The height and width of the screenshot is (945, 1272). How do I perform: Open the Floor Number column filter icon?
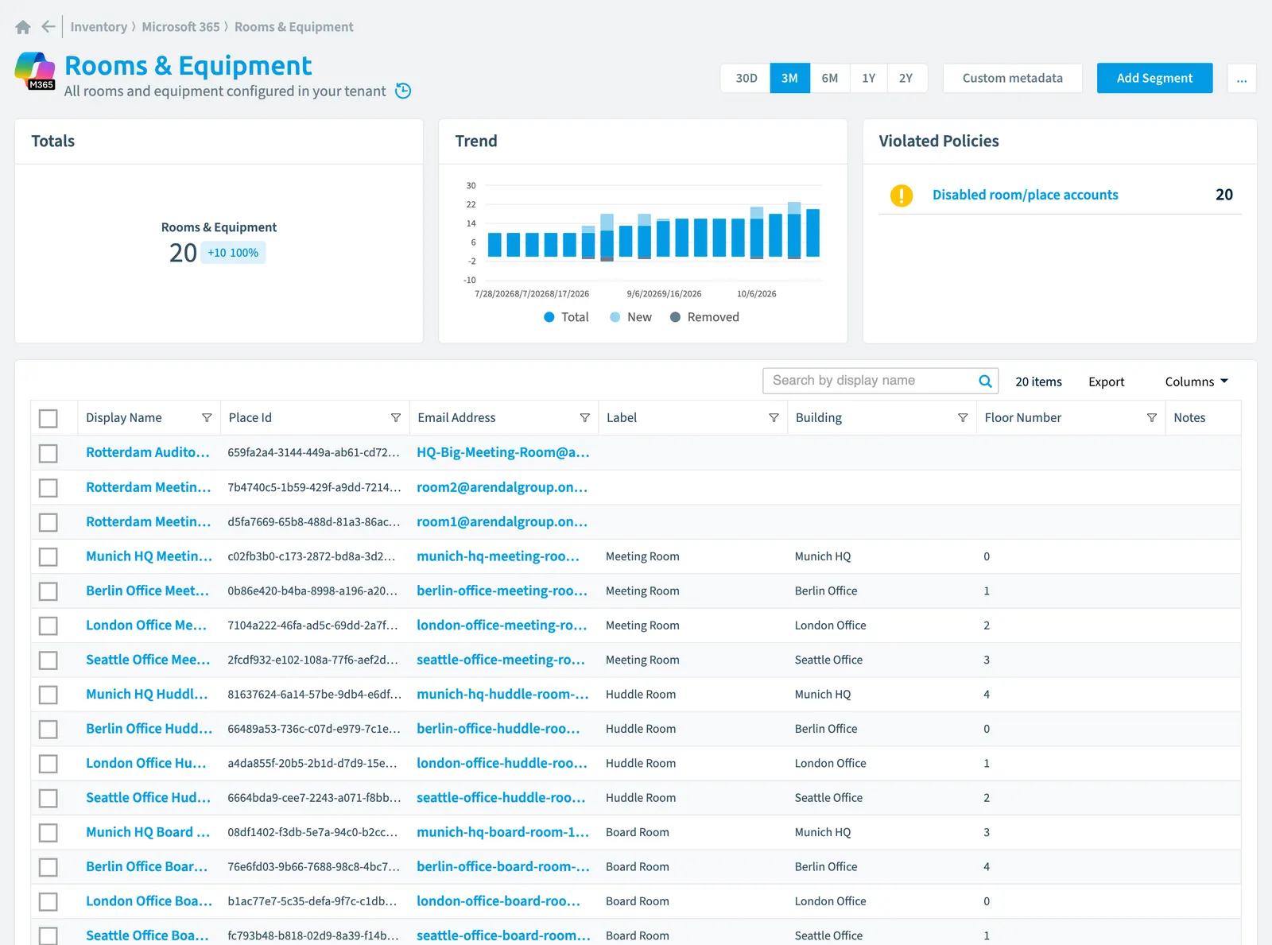point(1152,418)
